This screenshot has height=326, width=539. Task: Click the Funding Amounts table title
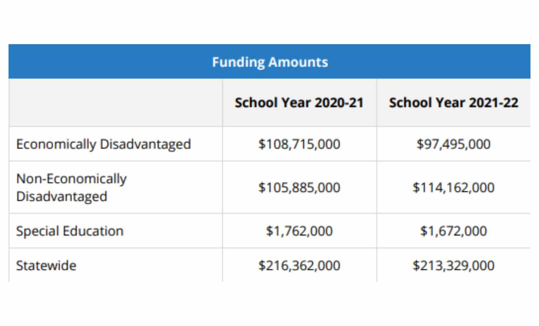270,62
